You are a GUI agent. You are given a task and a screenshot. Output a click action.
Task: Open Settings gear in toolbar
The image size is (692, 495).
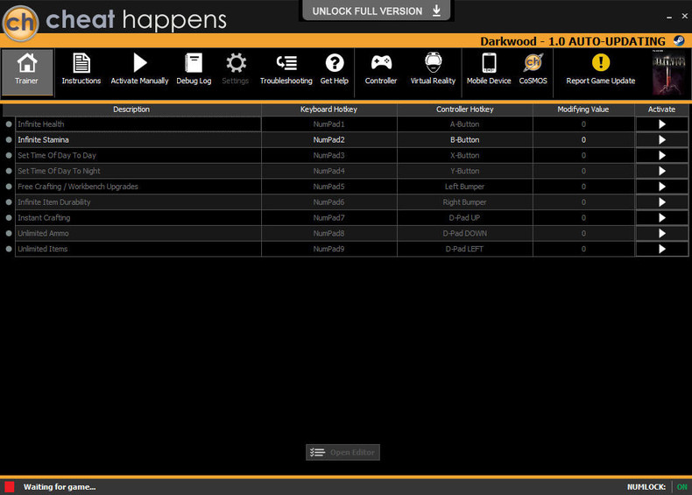[236, 63]
